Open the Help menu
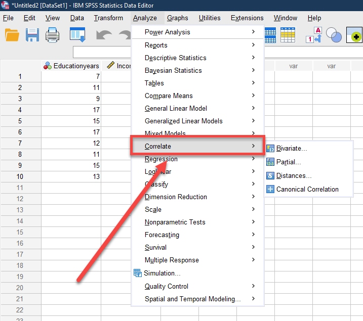363x321 pixels. tap(314, 18)
